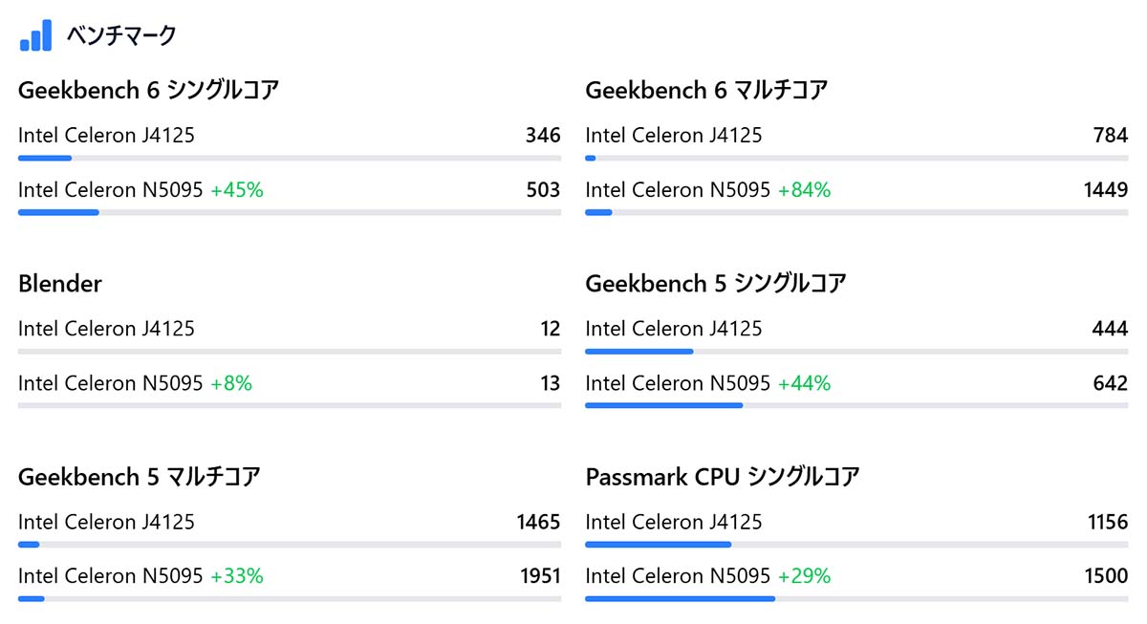1147x624 pixels.
Task: Click the Geekbench 5 シングルコア heading
Action: point(716,284)
